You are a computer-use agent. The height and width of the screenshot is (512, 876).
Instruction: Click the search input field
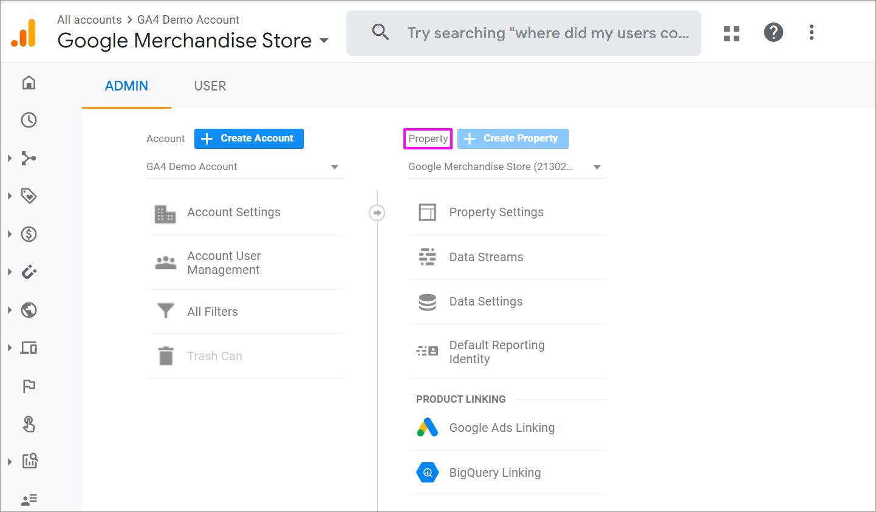[547, 33]
